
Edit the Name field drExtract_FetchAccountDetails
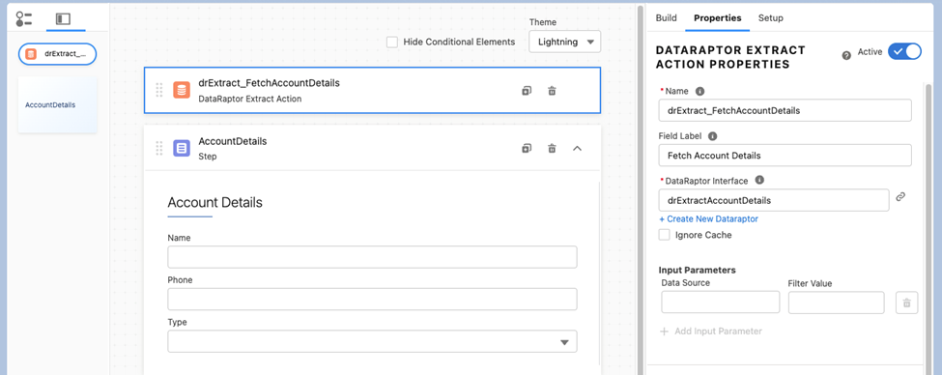785,110
